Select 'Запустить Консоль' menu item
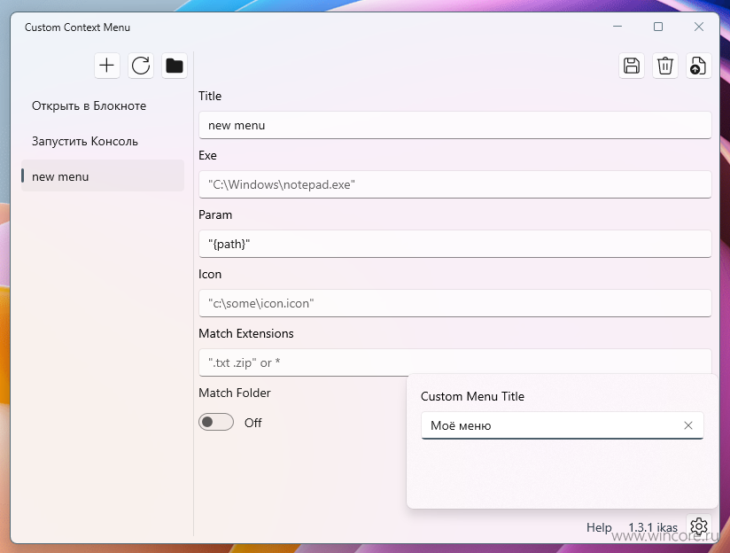The width and height of the screenshot is (730, 553). click(103, 141)
